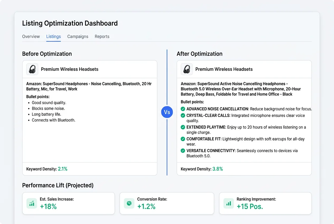Select the Premium Wireless Headsets title on the left
This screenshot has height=224, width=334.
click(x=69, y=69)
